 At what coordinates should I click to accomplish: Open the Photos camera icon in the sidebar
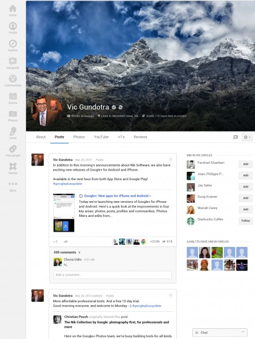tap(13, 114)
